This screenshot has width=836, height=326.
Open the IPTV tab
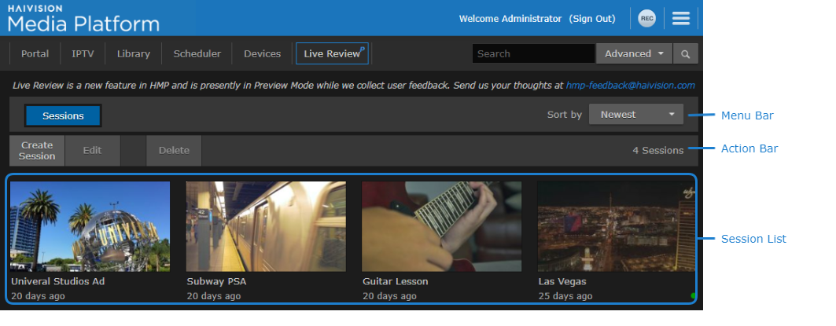pos(83,54)
